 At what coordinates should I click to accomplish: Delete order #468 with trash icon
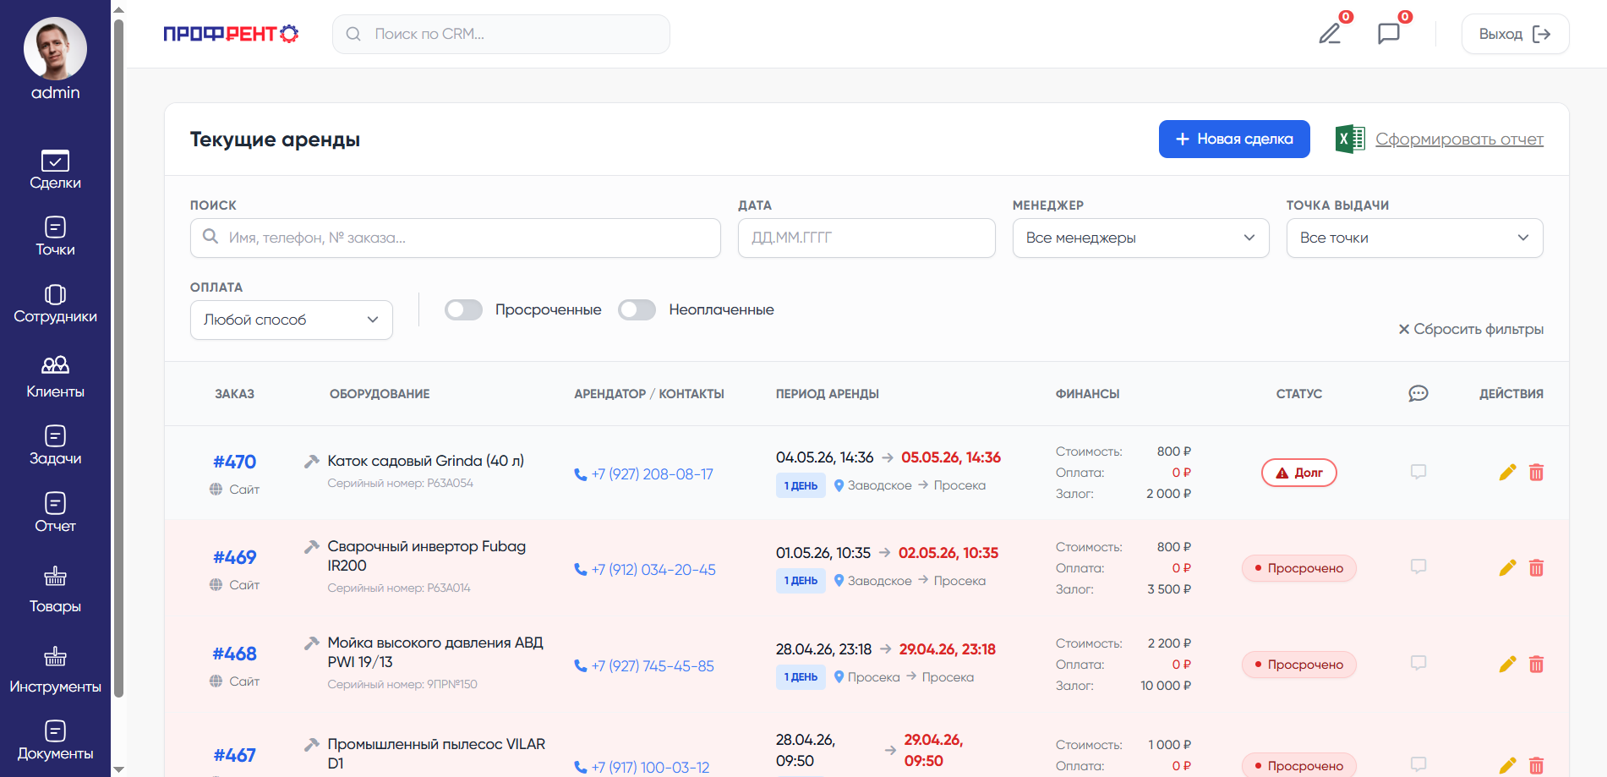pos(1536,665)
